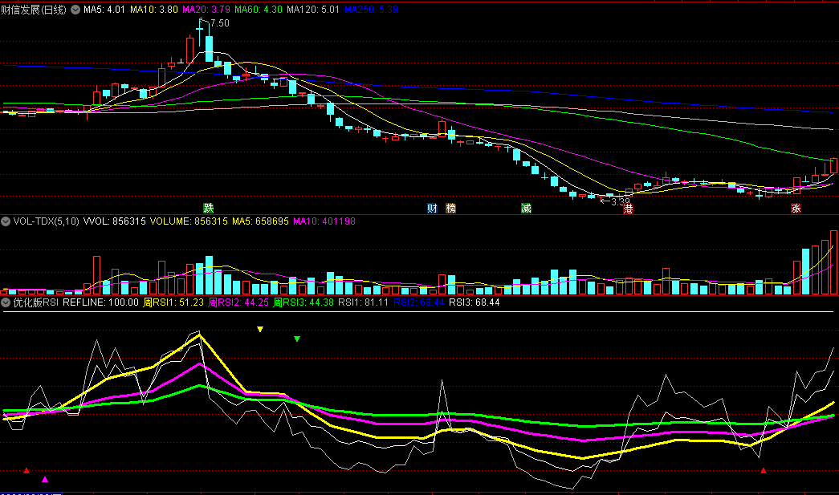Select the MA10: 3.80 moving average label

click(154, 10)
